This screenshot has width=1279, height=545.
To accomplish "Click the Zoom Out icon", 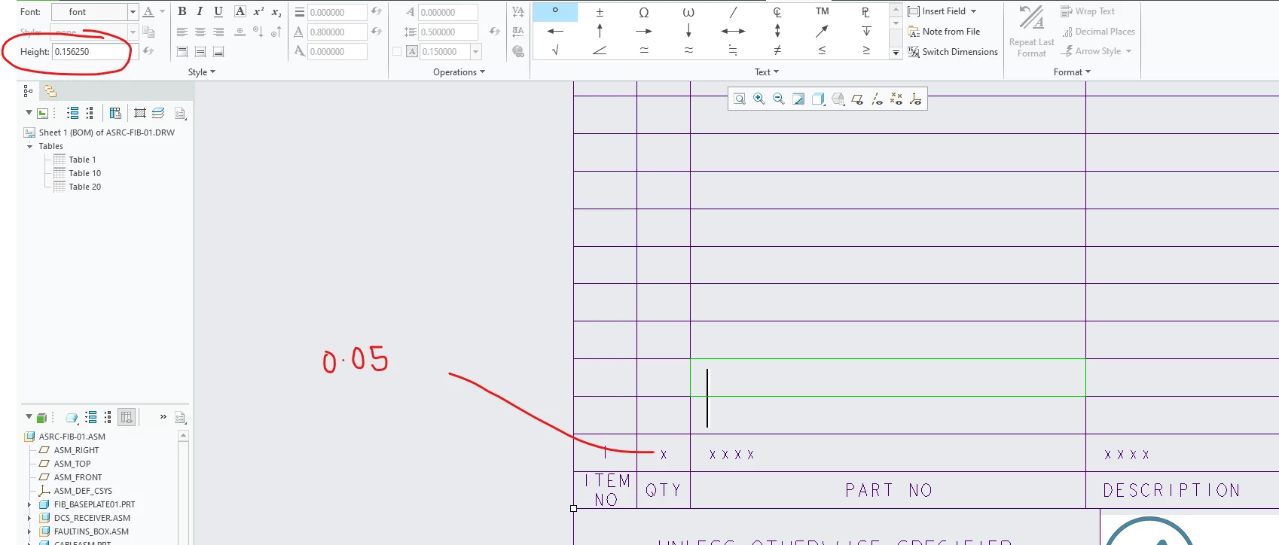I will click(x=779, y=99).
